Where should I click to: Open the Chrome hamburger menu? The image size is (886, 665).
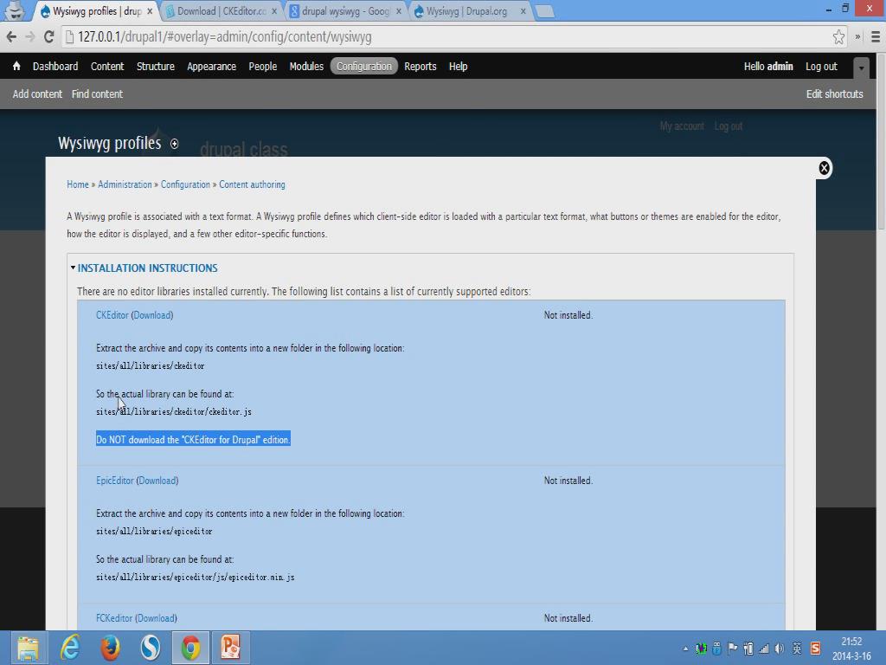876,36
